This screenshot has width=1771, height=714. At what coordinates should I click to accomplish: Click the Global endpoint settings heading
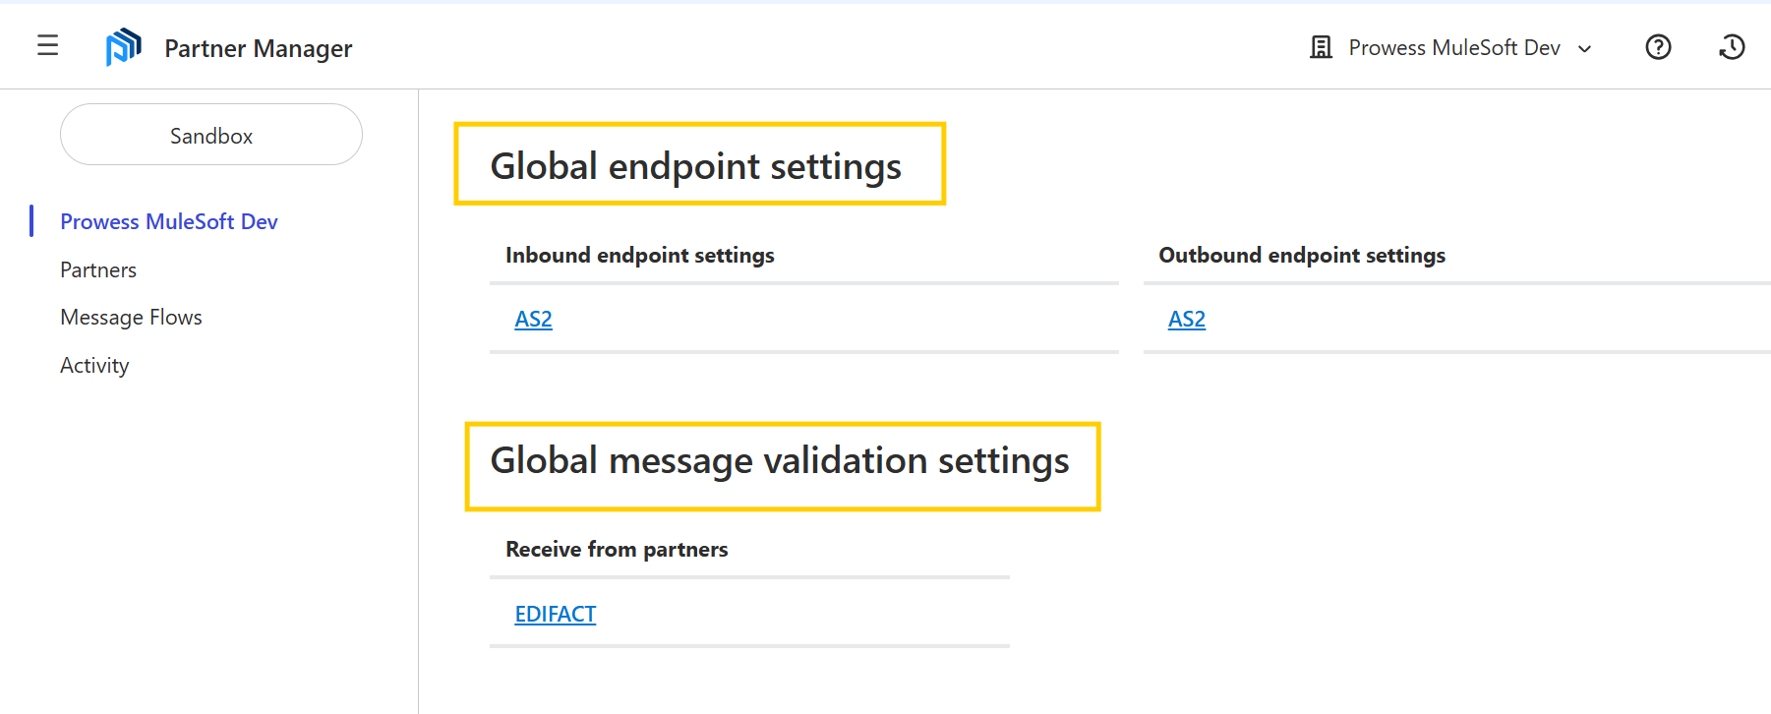[695, 165]
